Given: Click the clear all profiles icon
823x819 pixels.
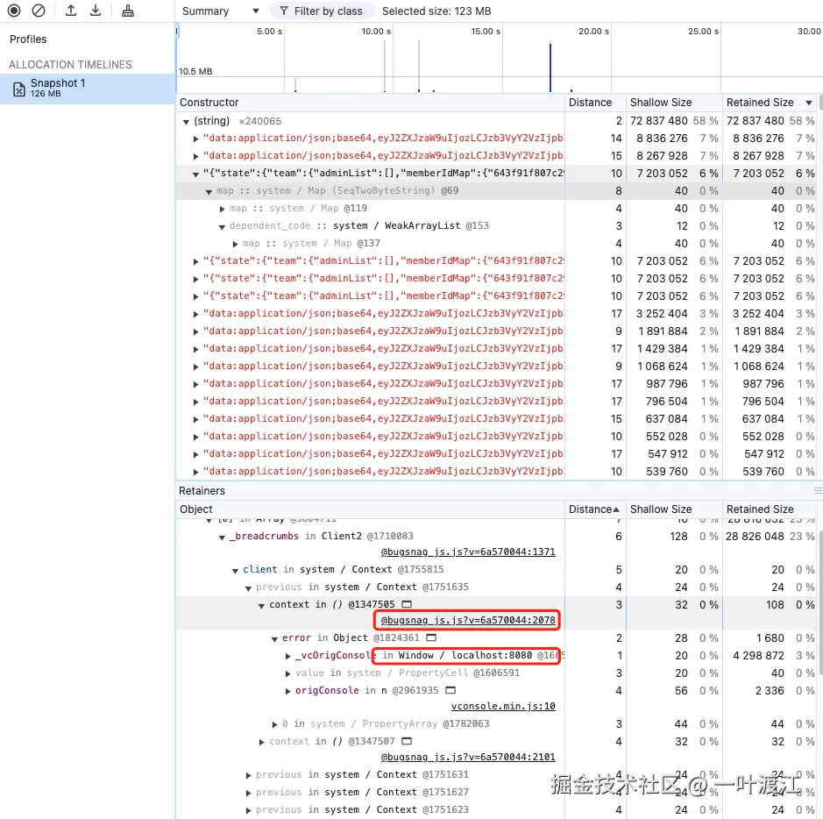Looking at the screenshot, I should point(39,11).
